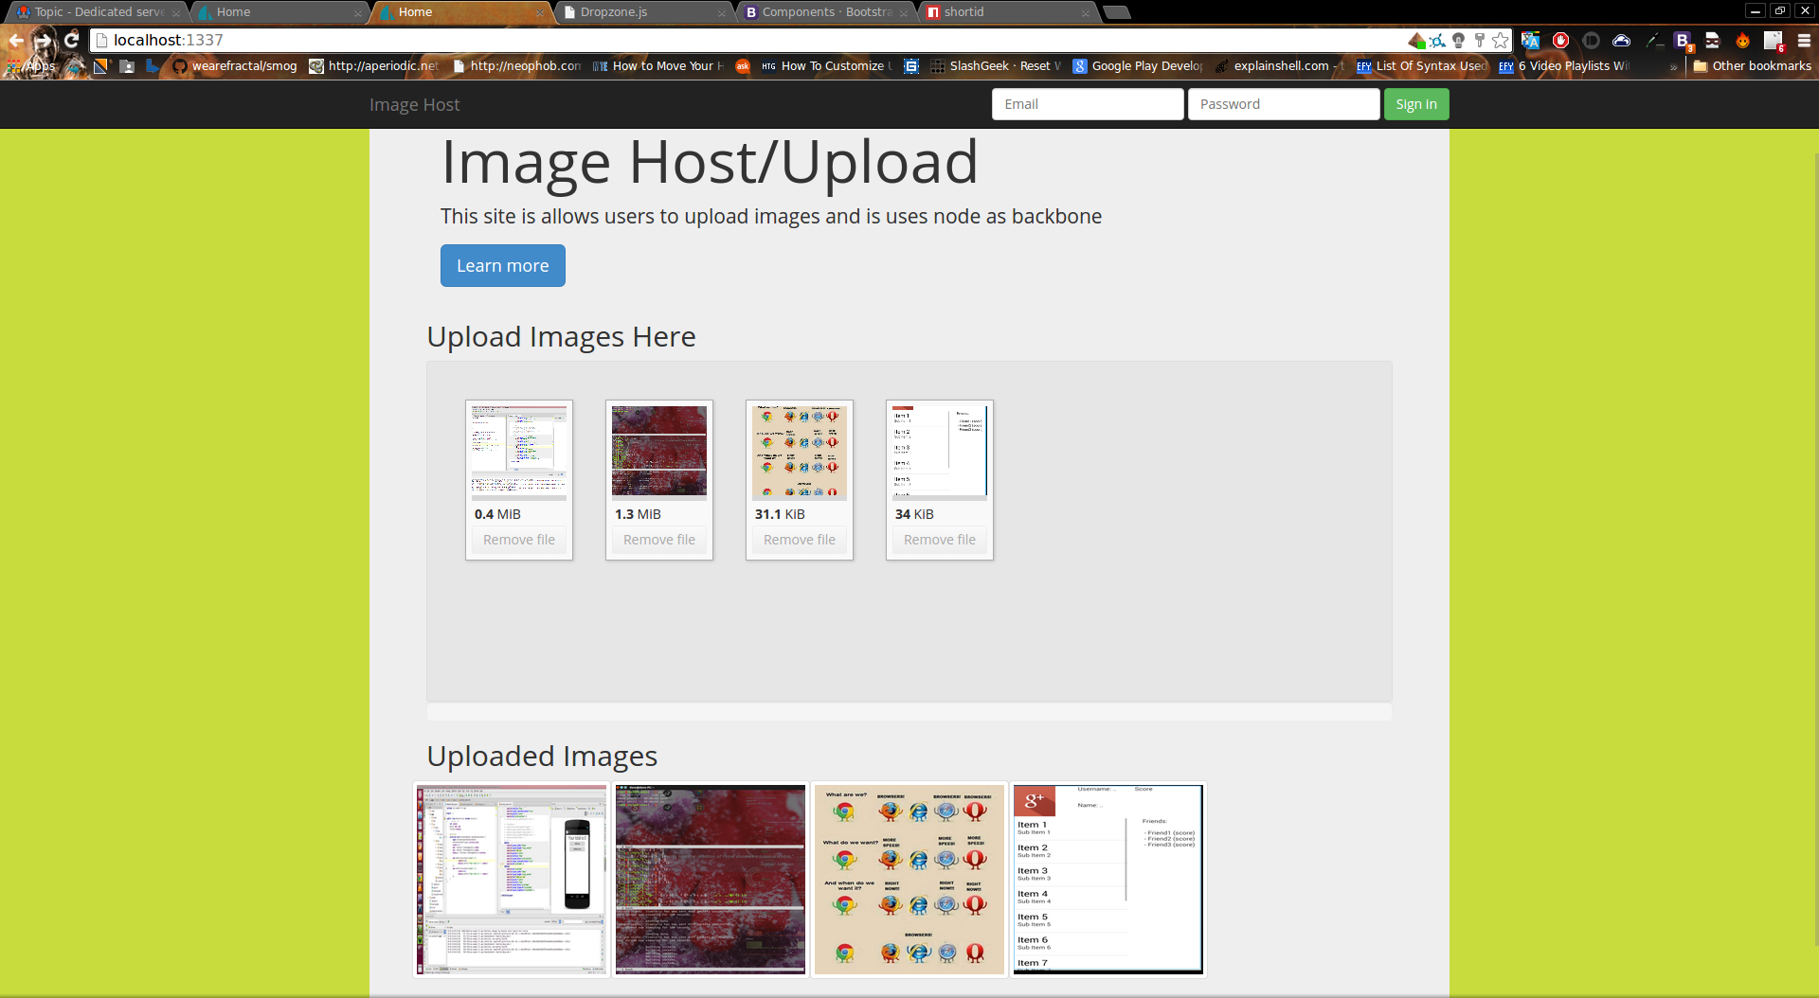Click the green Sign in button
Screen dimensions: 1819x998
tap(1416, 104)
